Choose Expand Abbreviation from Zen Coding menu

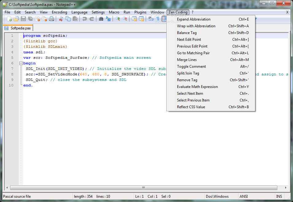[x=211, y=19]
